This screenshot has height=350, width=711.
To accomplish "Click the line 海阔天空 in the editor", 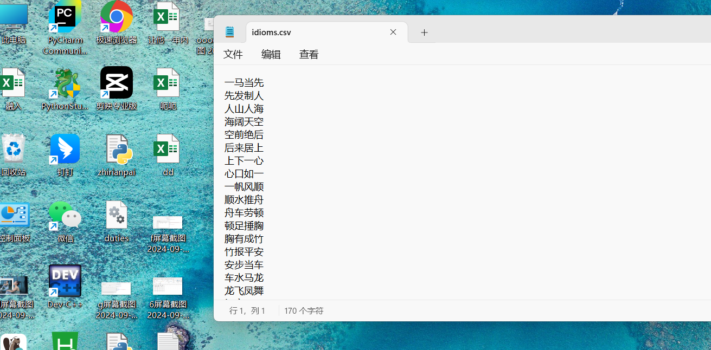I will [x=244, y=121].
